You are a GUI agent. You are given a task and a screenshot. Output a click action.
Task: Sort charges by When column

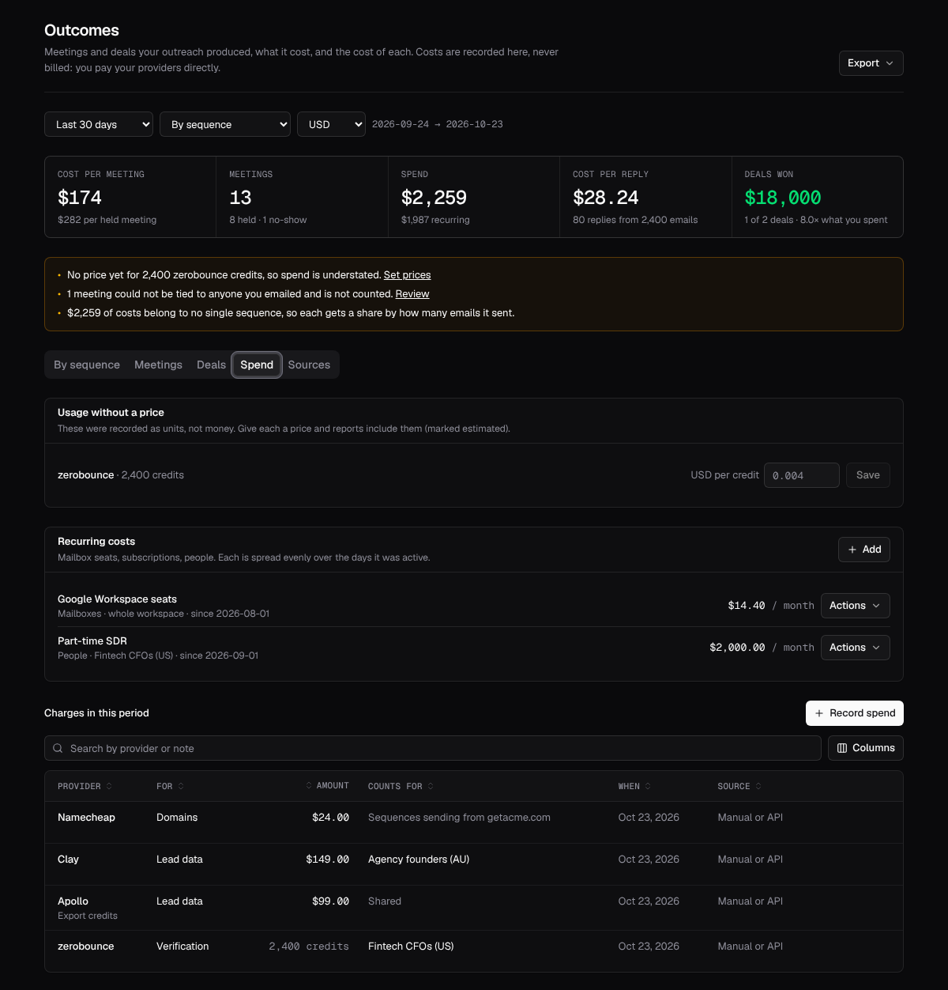tap(634, 786)
